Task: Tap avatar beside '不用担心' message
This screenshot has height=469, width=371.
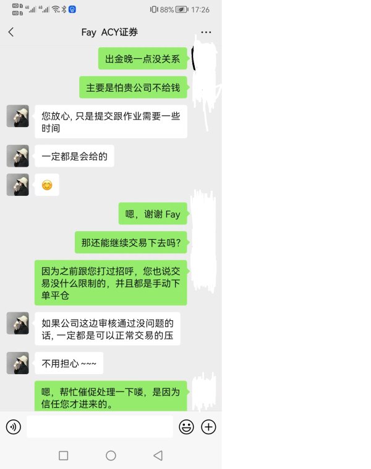Action: (17, 363)
